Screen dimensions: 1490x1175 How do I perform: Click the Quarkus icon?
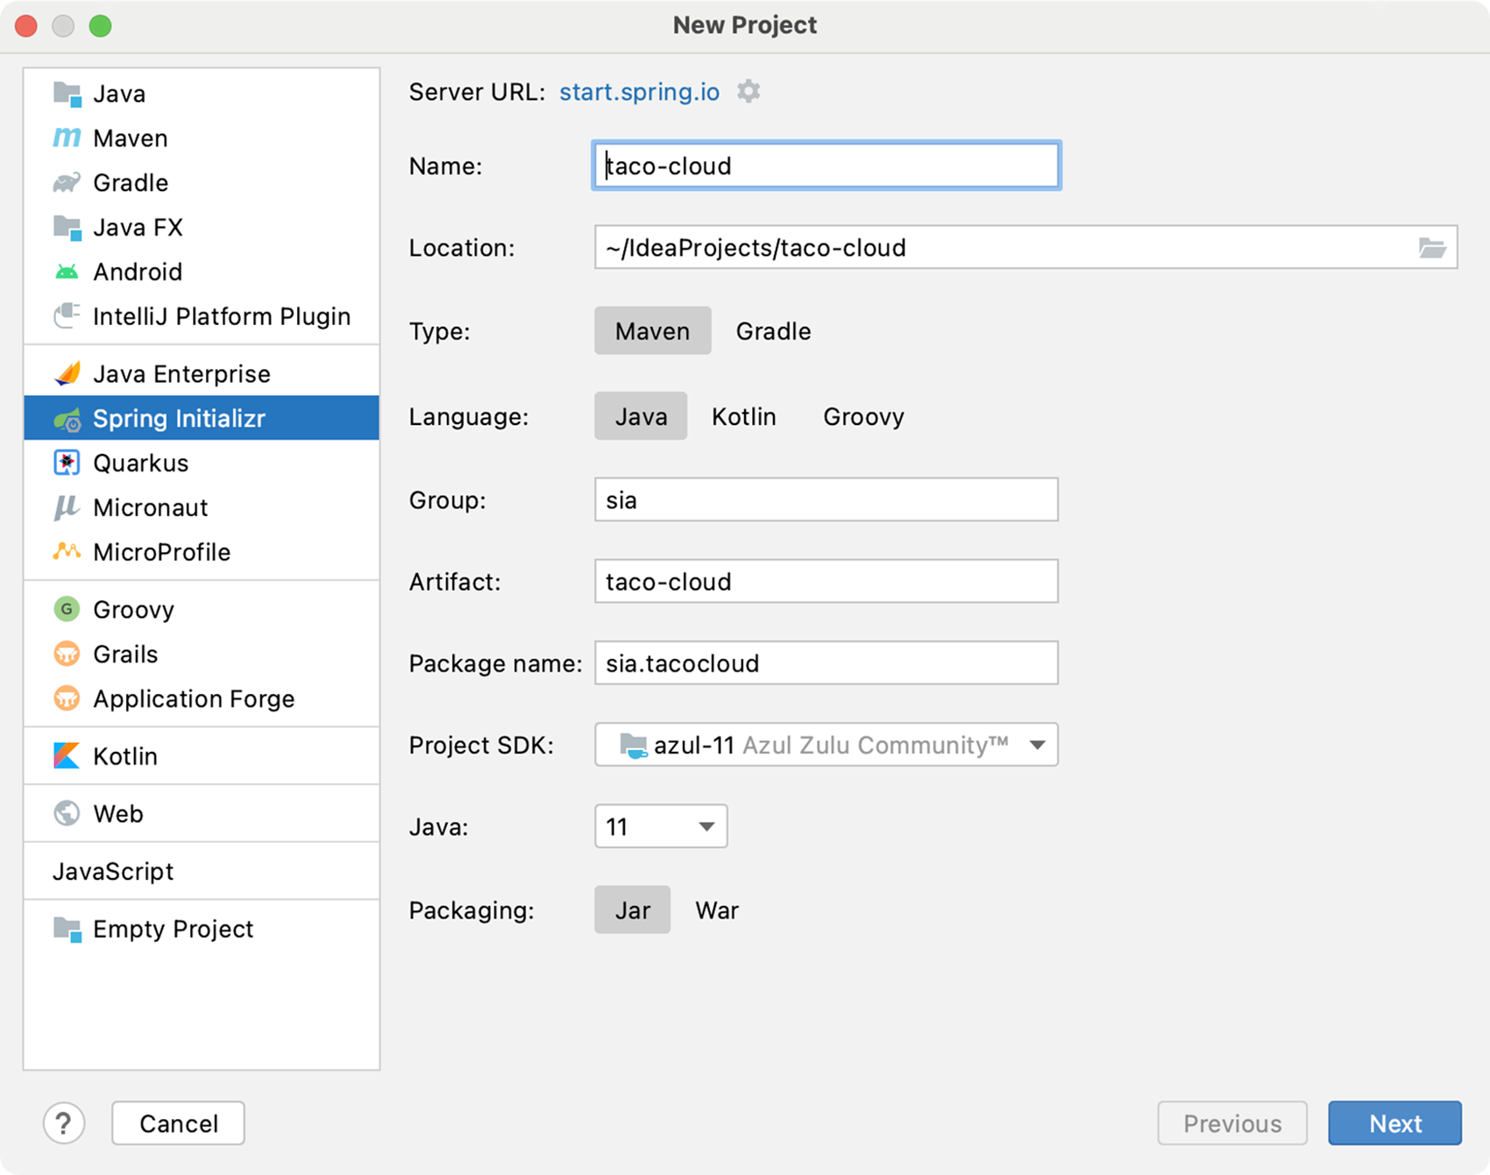(x=67, y=464)
